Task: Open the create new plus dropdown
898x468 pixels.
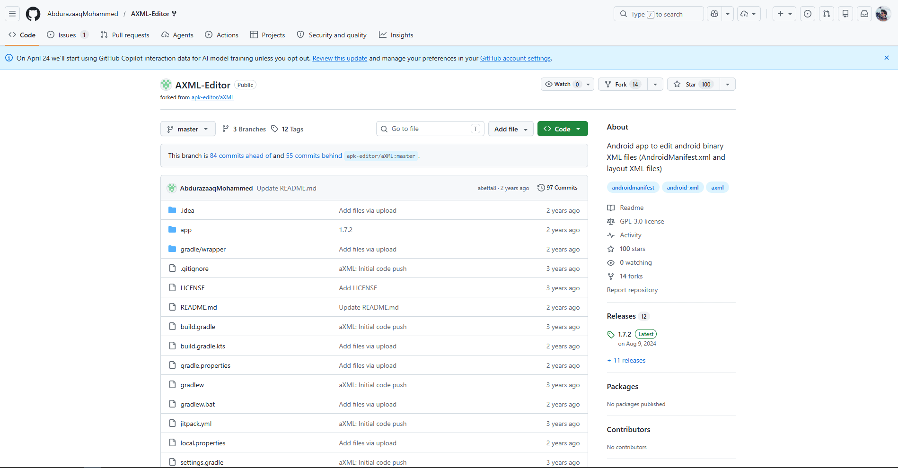Action: coord(784,14)
